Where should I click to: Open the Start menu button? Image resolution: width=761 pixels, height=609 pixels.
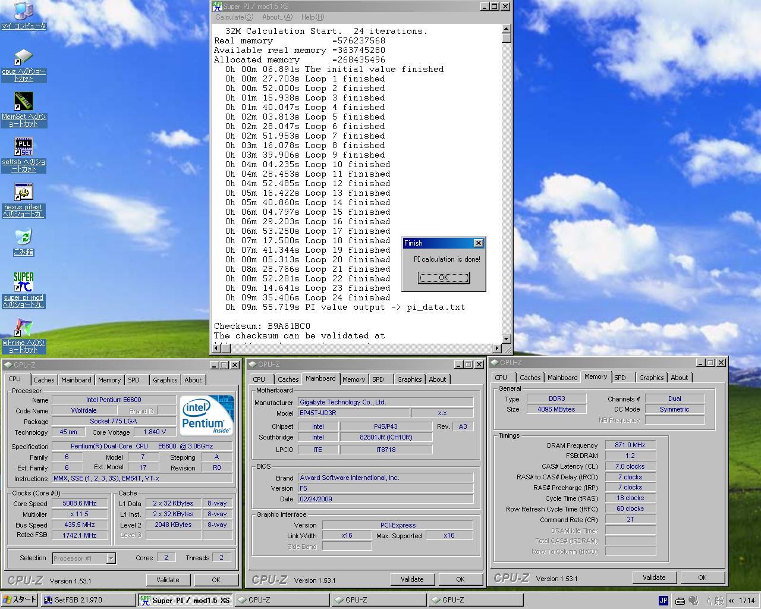20,600
